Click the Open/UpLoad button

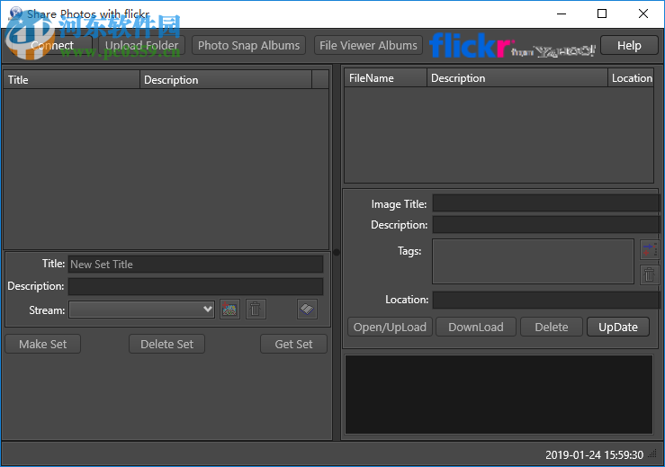[x=390, y=327]
